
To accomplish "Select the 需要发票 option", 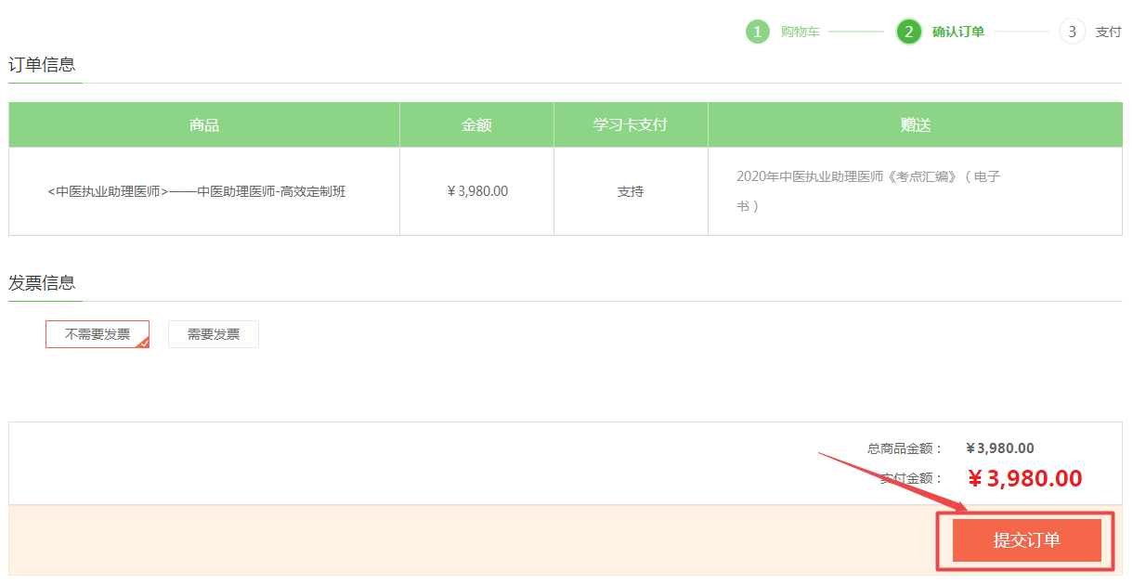I will pyautogui.click(x=214, y=334).
